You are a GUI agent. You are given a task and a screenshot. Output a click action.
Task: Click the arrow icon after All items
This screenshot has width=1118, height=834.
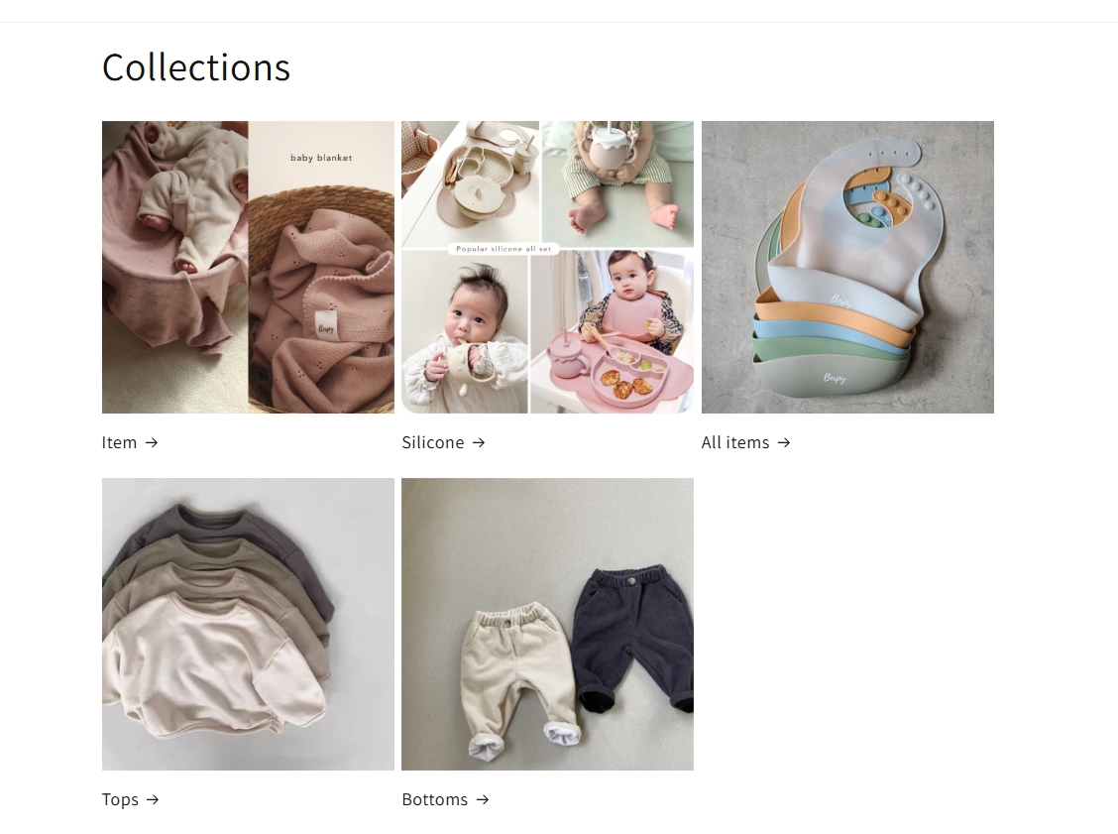point(784,443)
